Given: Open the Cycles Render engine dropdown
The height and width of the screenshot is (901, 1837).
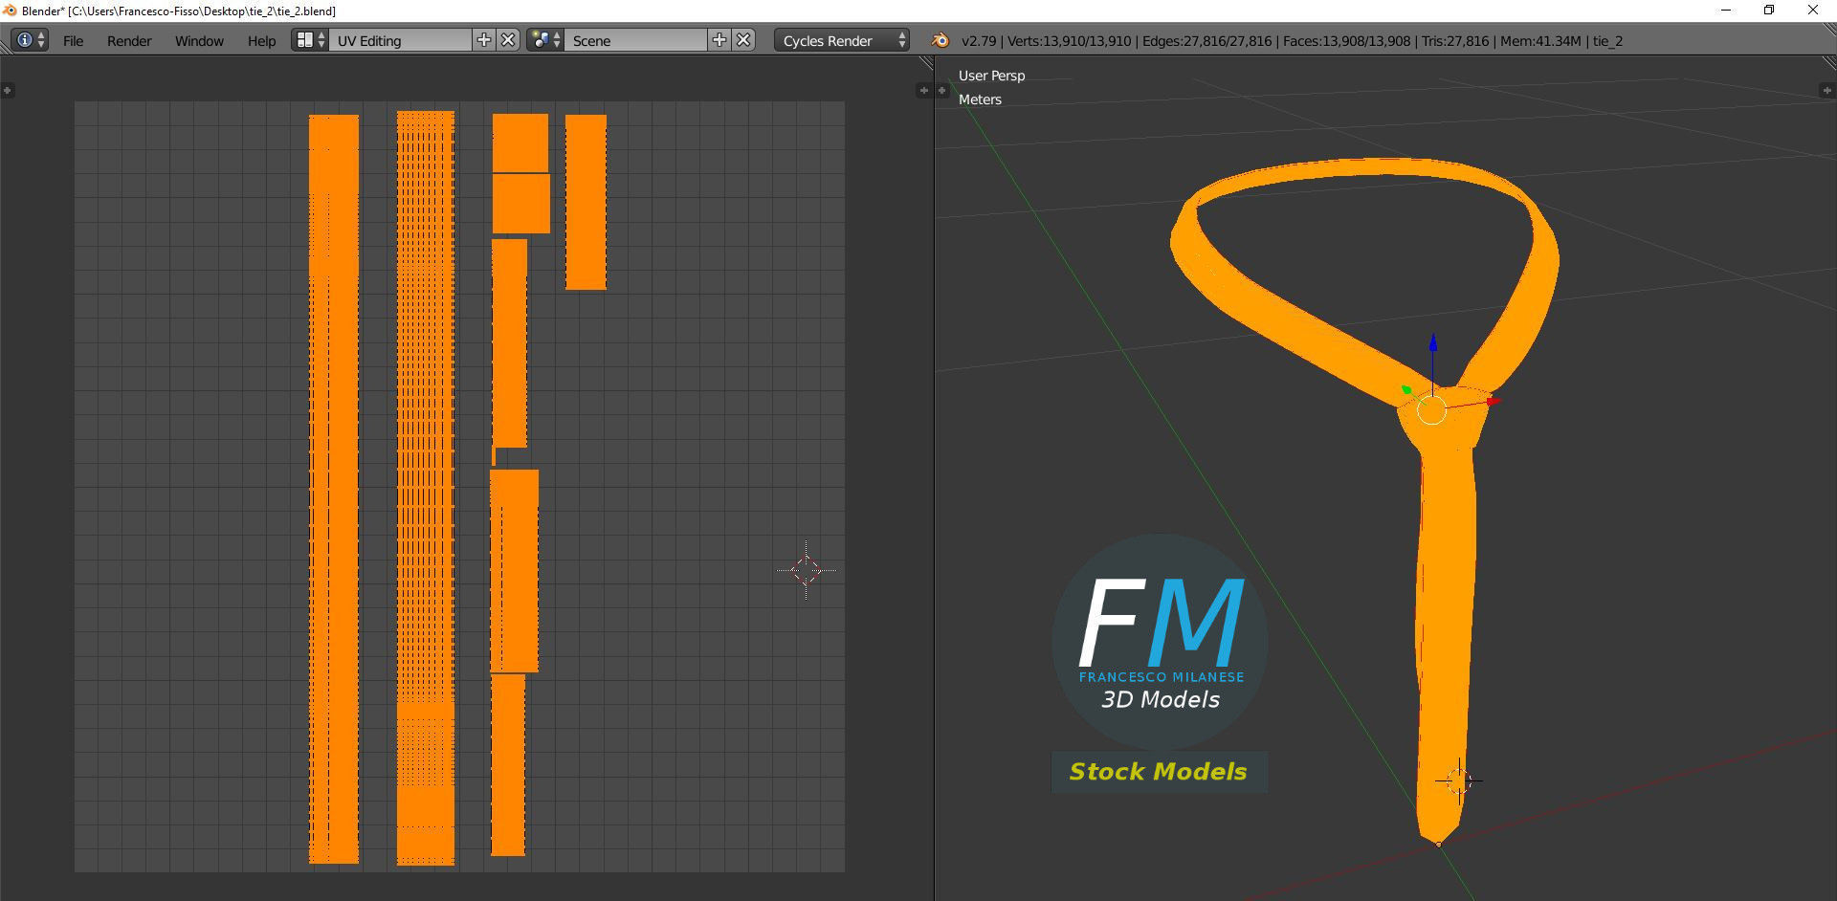Looking at the screenshot, I should coord(842,40).
